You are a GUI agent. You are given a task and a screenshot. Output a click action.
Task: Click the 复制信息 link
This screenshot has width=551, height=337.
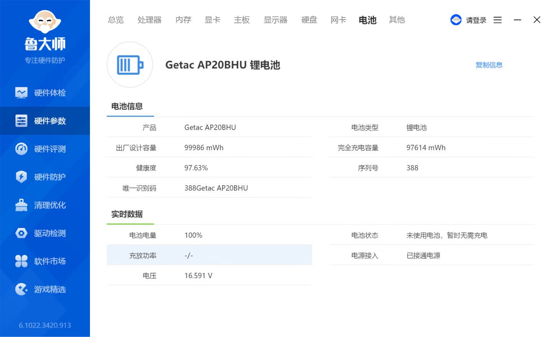tap(489, 65)
